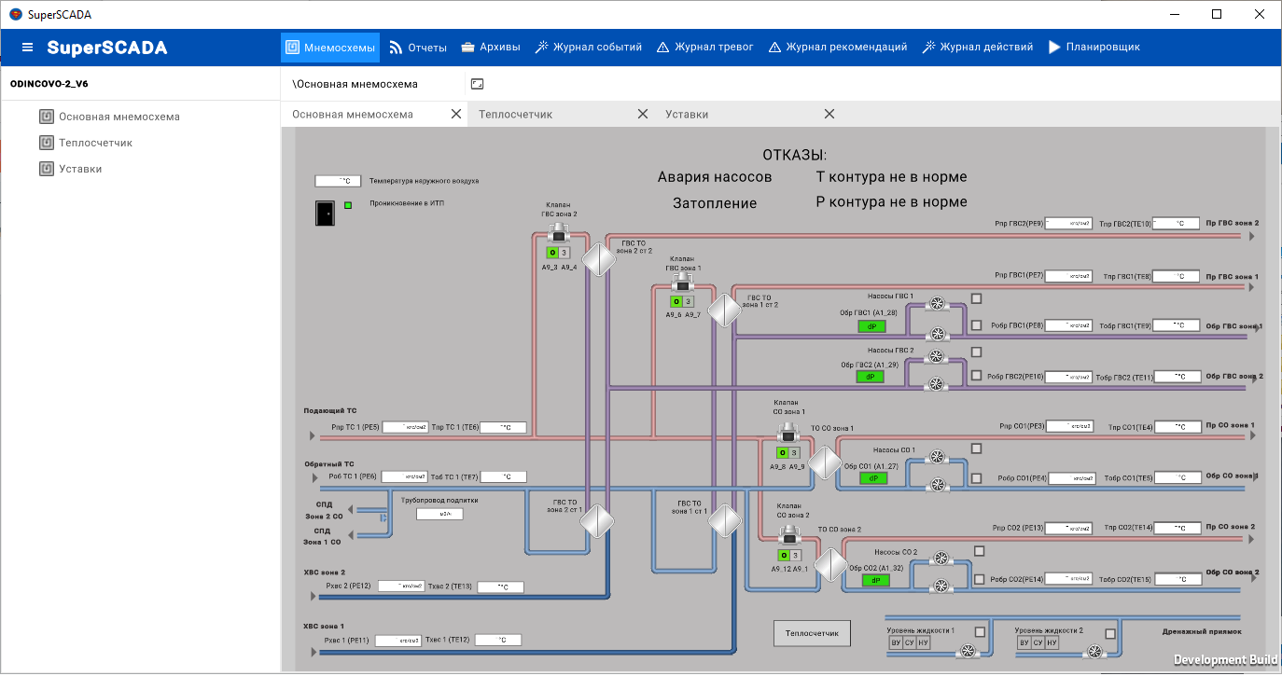Open the Планировщик section

(1094, 48)
